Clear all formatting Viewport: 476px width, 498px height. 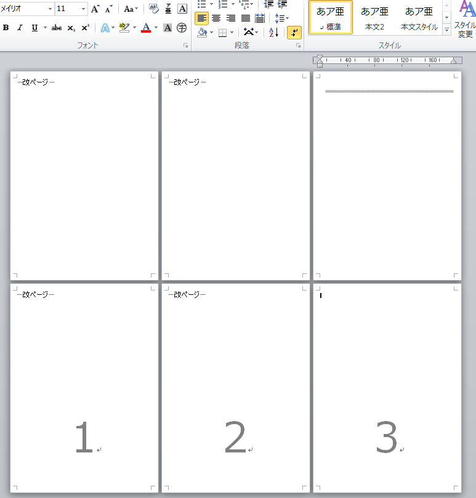pyautogui.click(x=154, y=9)
